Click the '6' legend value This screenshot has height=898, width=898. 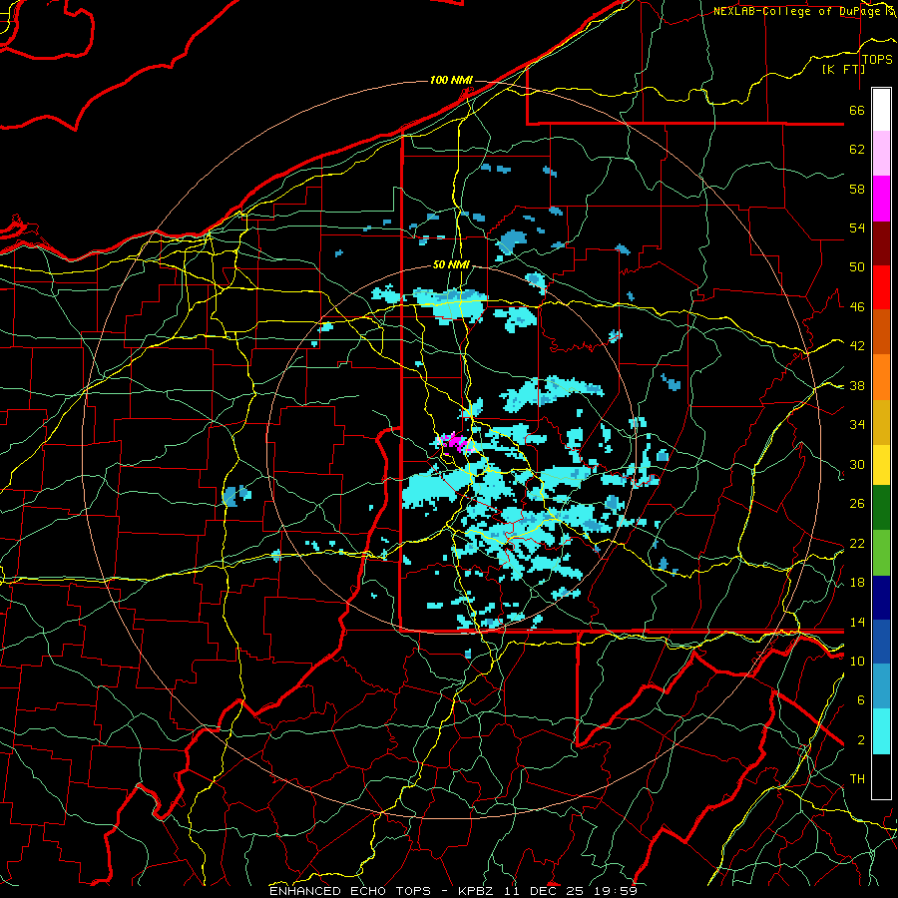(x=860, y=700)
